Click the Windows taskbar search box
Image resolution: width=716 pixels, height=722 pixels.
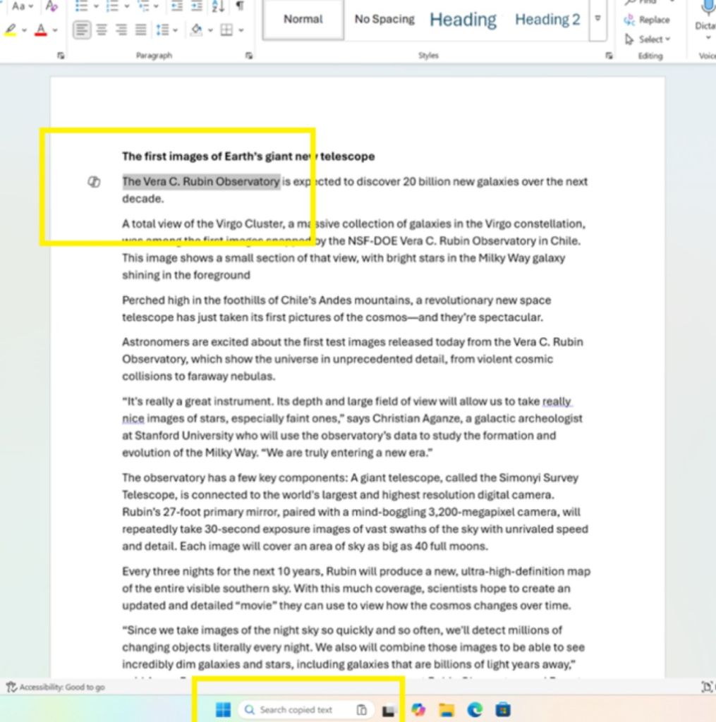[308, 710]
